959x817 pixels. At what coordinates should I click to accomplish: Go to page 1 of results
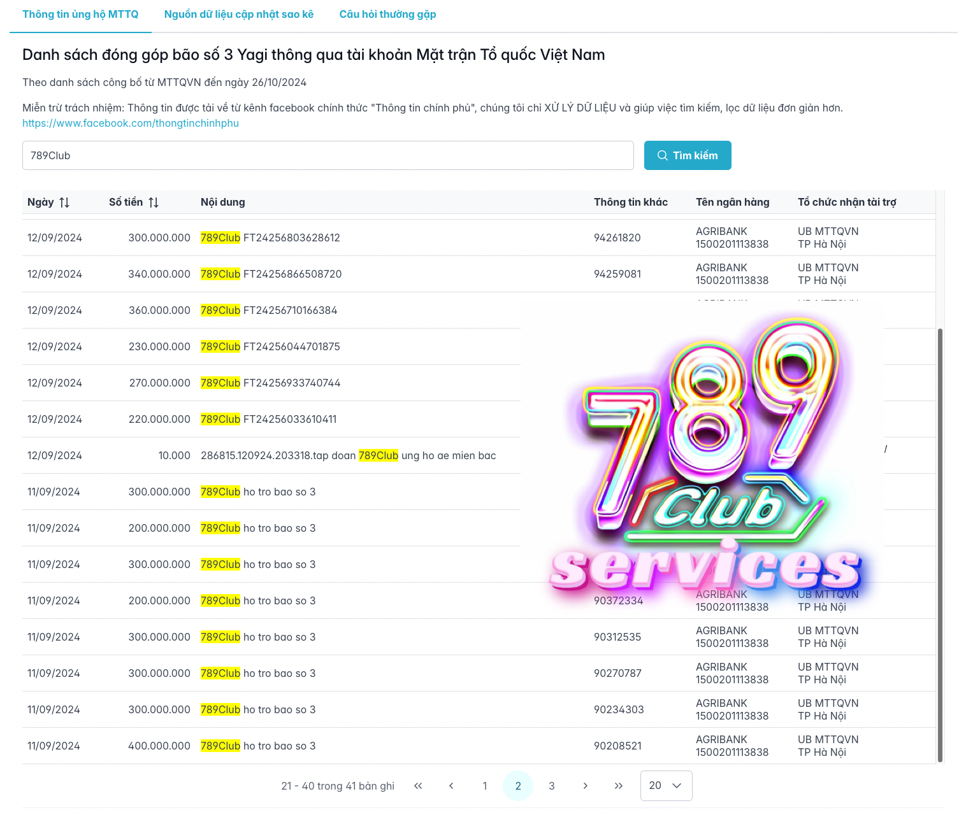(x=485, y=786)
